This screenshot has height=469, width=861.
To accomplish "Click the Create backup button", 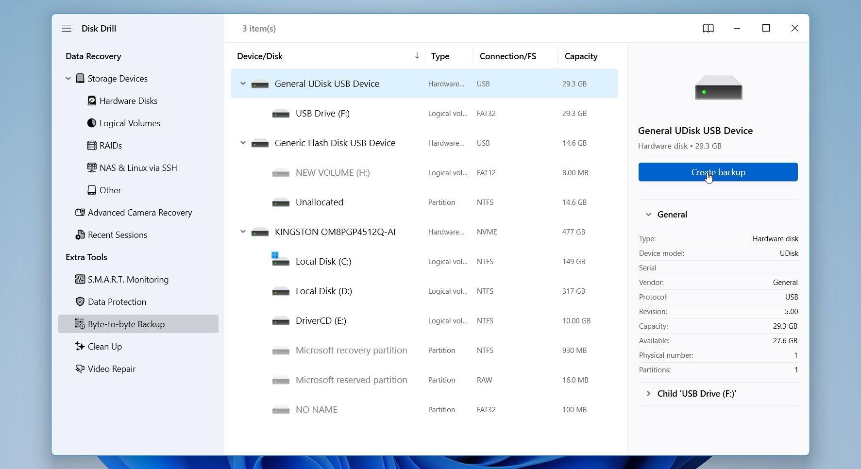I will click(x=718, y=172).
